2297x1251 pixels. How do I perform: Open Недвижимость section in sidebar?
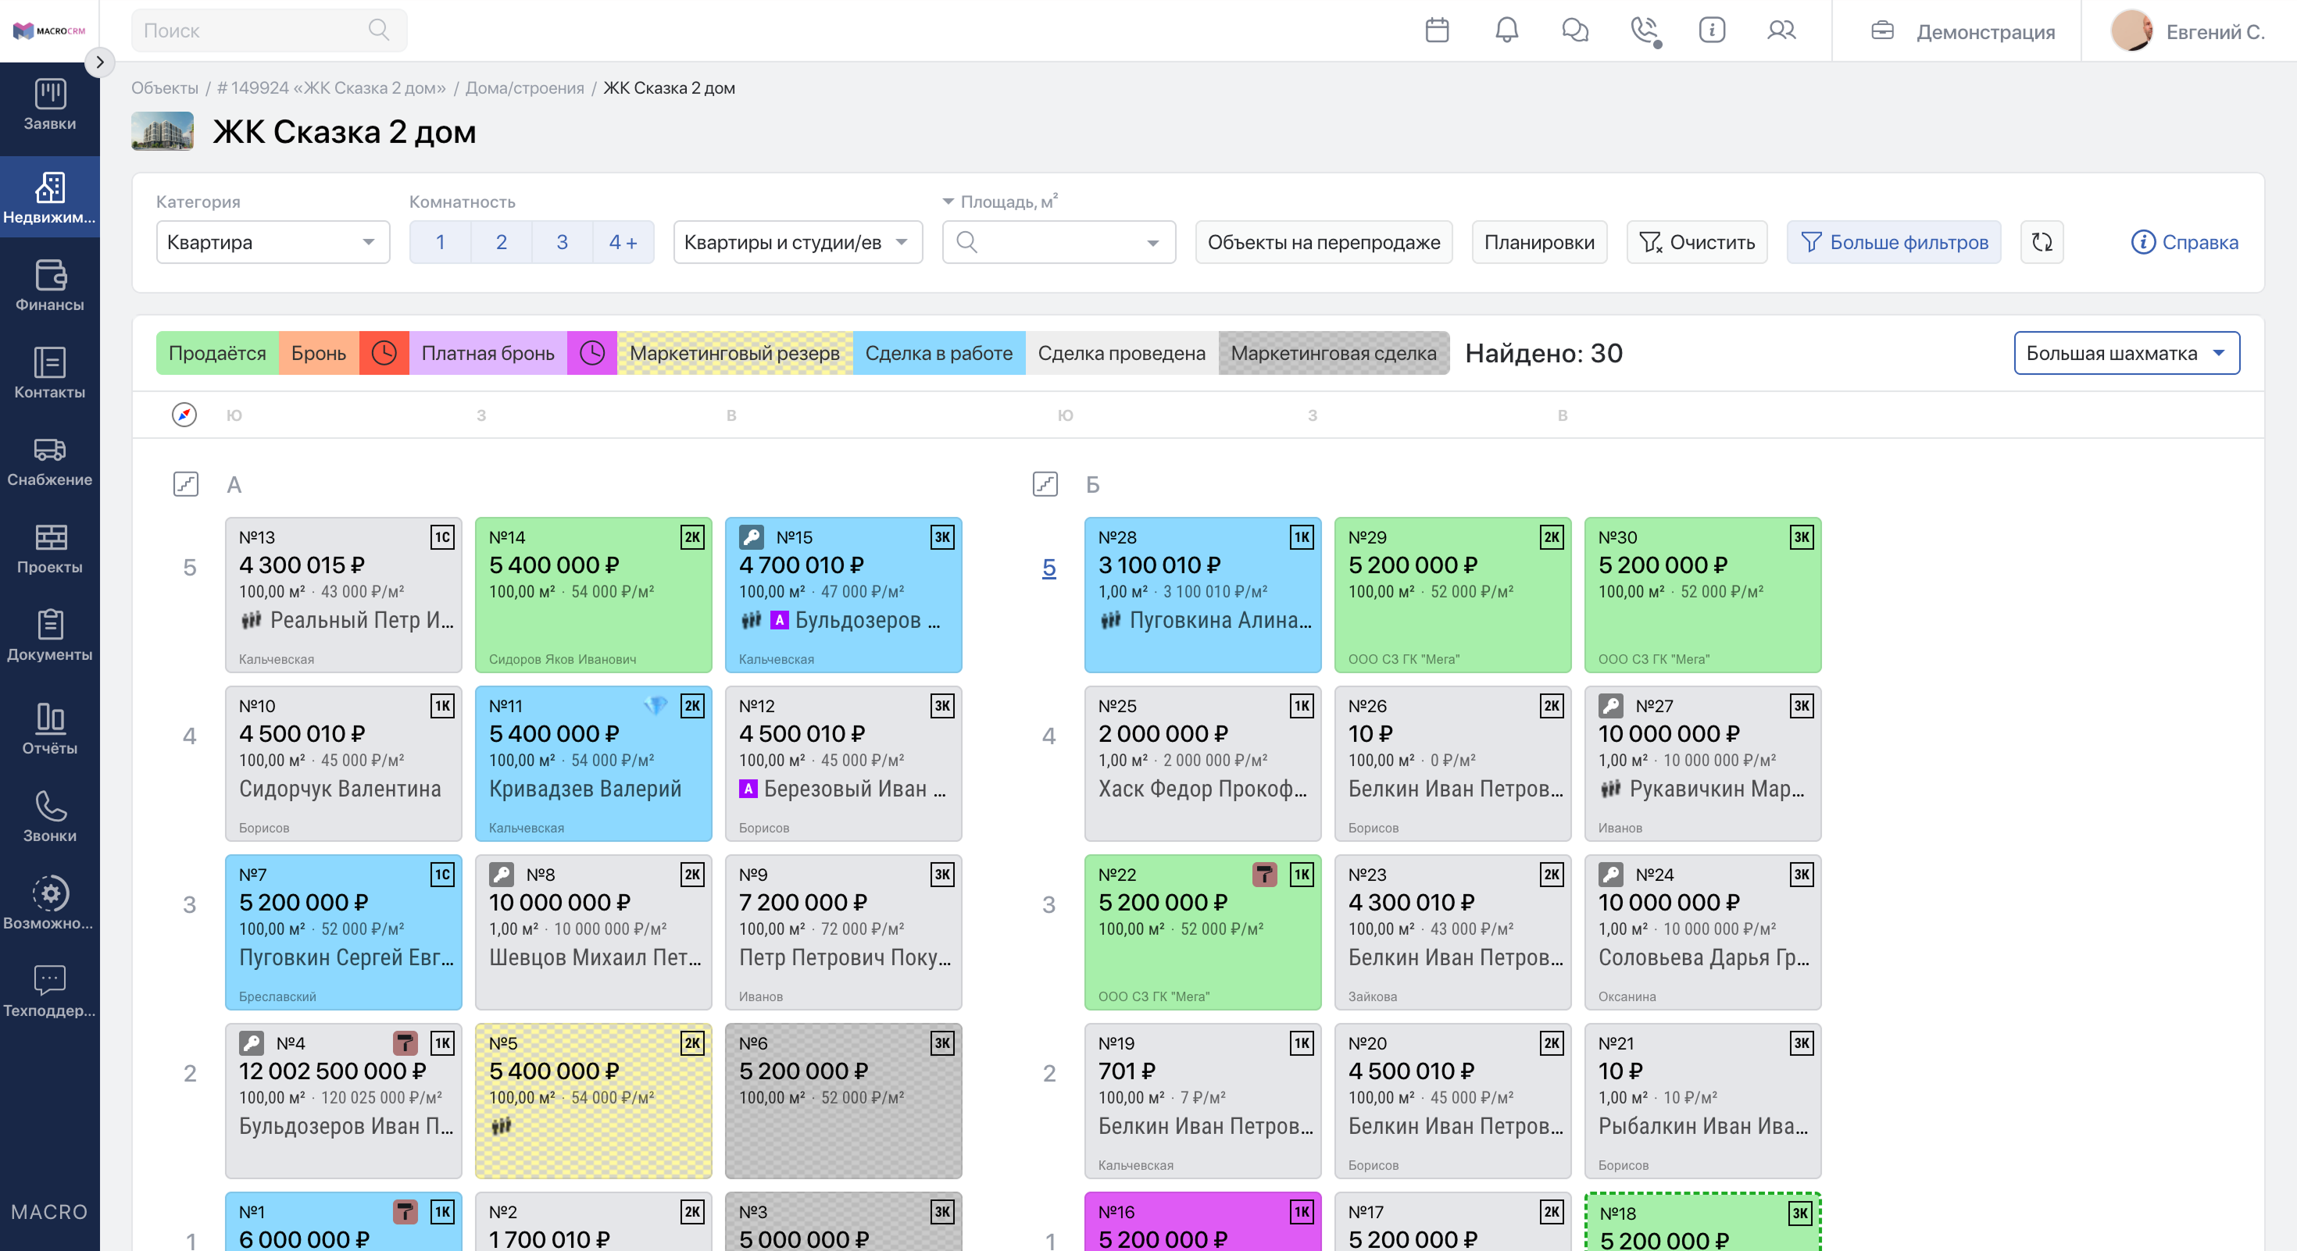click(50, 198)
